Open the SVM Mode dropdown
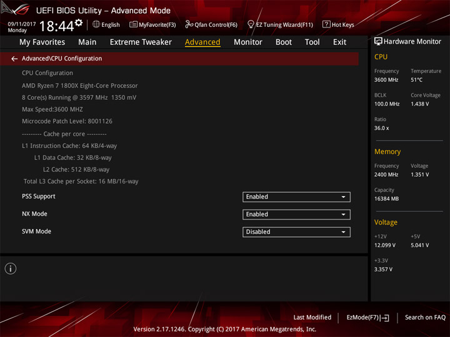 [x=296, y=232]
